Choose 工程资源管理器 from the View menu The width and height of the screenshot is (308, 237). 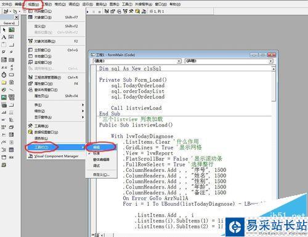pos(56,77)
